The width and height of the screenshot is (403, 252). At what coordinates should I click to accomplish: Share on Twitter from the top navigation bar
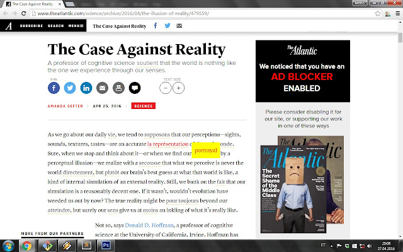pos(167,25)
